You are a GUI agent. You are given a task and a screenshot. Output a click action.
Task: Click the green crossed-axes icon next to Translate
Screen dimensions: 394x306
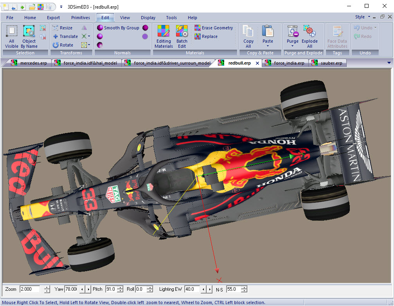click(x=84, y=36)
